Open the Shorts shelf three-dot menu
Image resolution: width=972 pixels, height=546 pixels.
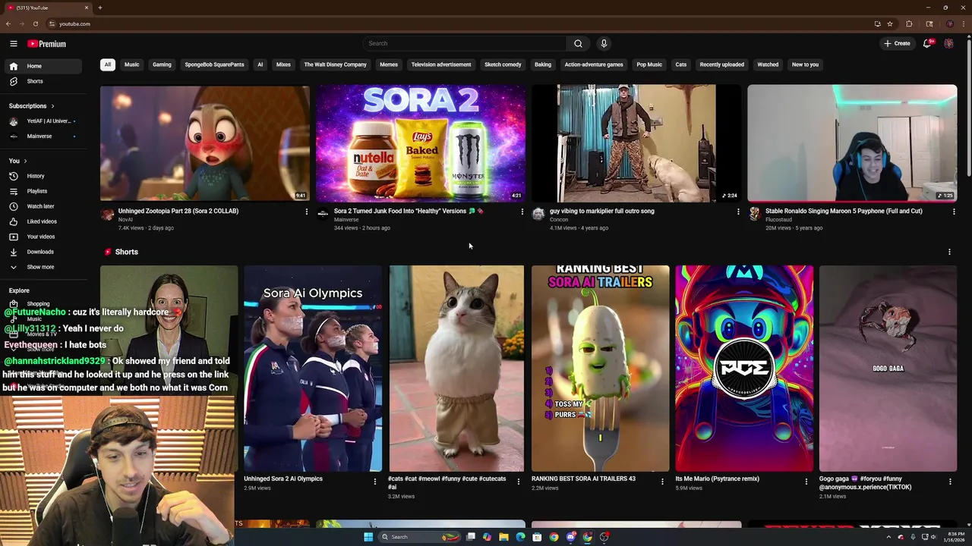click(949, 252)
